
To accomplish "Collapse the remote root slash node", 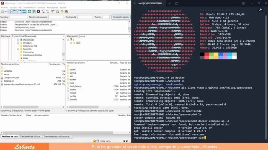I will (x=68, y=40).
